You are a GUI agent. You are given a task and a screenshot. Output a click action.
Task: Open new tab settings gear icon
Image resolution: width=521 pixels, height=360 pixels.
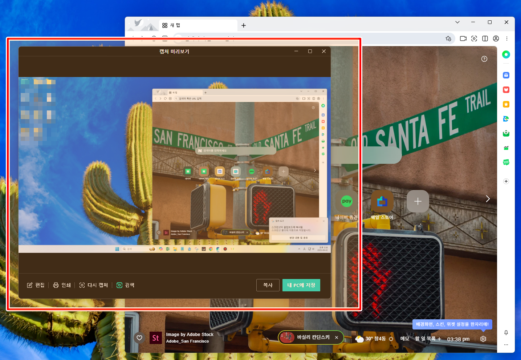[x=483, y=339]
